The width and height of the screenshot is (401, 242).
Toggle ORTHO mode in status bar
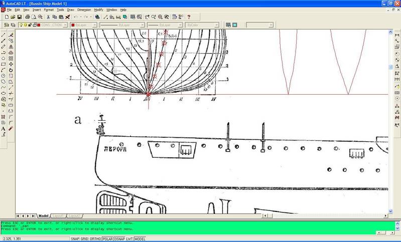[x=95, y=239]
